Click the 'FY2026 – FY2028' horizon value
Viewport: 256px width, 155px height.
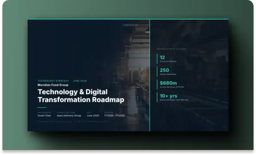(114, 116)
